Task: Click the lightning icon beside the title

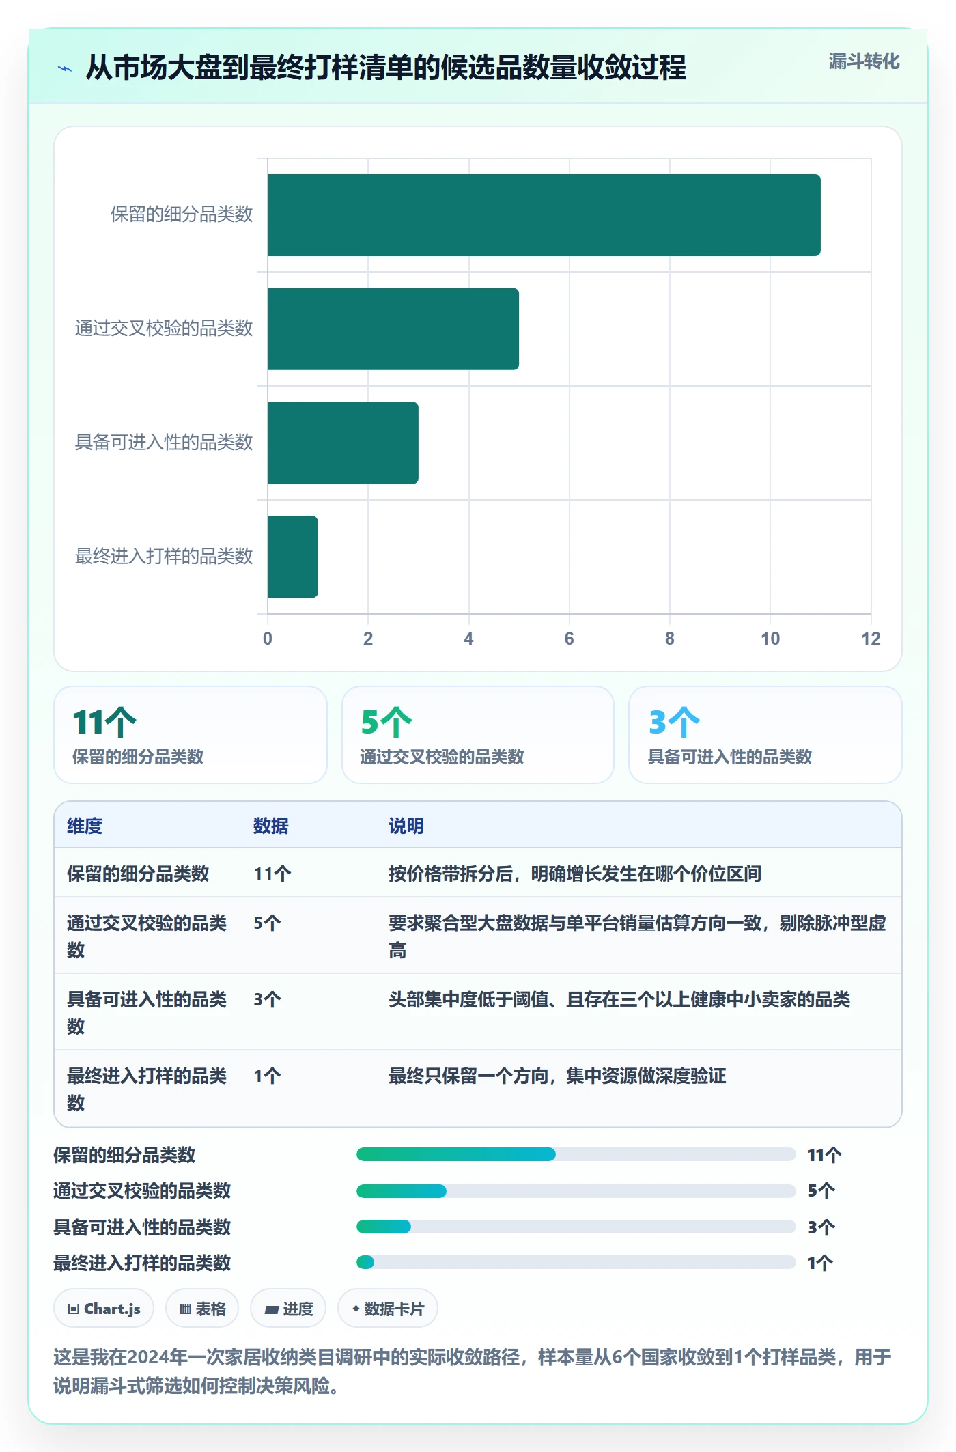Action: [65, 68]
